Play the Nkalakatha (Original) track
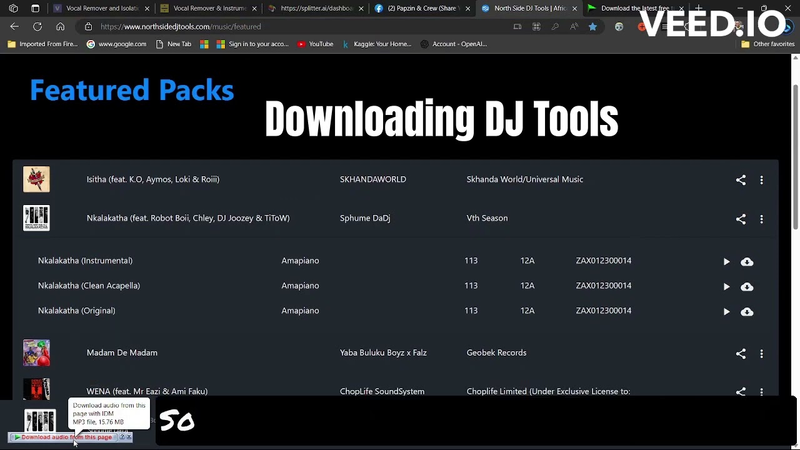800x450 pixels. tap(726, 312)
